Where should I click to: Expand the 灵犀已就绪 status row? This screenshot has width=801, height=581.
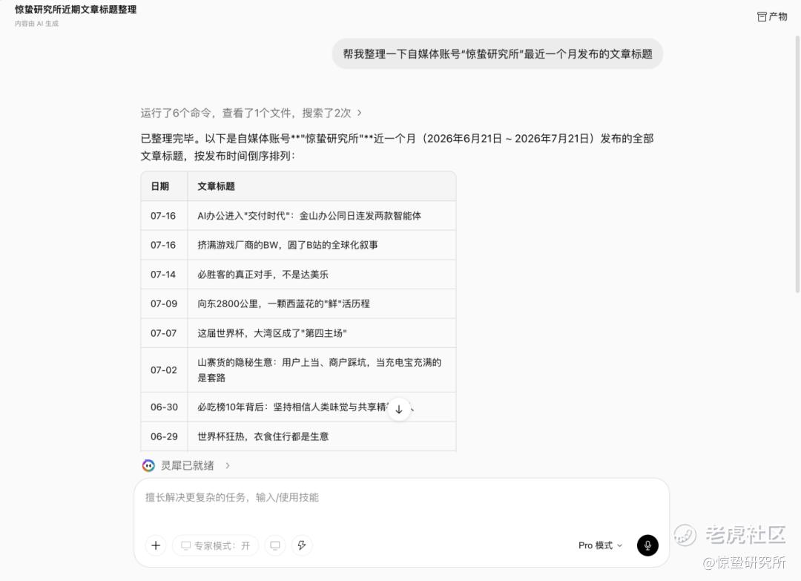186,465
